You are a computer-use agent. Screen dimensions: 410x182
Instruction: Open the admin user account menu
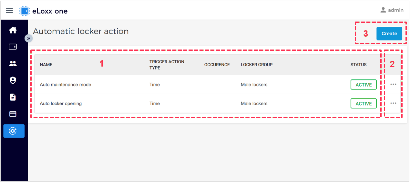[392, 10]
